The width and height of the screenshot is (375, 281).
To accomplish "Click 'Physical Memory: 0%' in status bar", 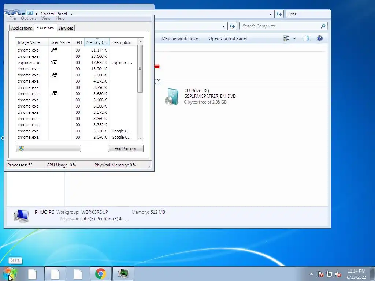I will click(x=115, y=165).
